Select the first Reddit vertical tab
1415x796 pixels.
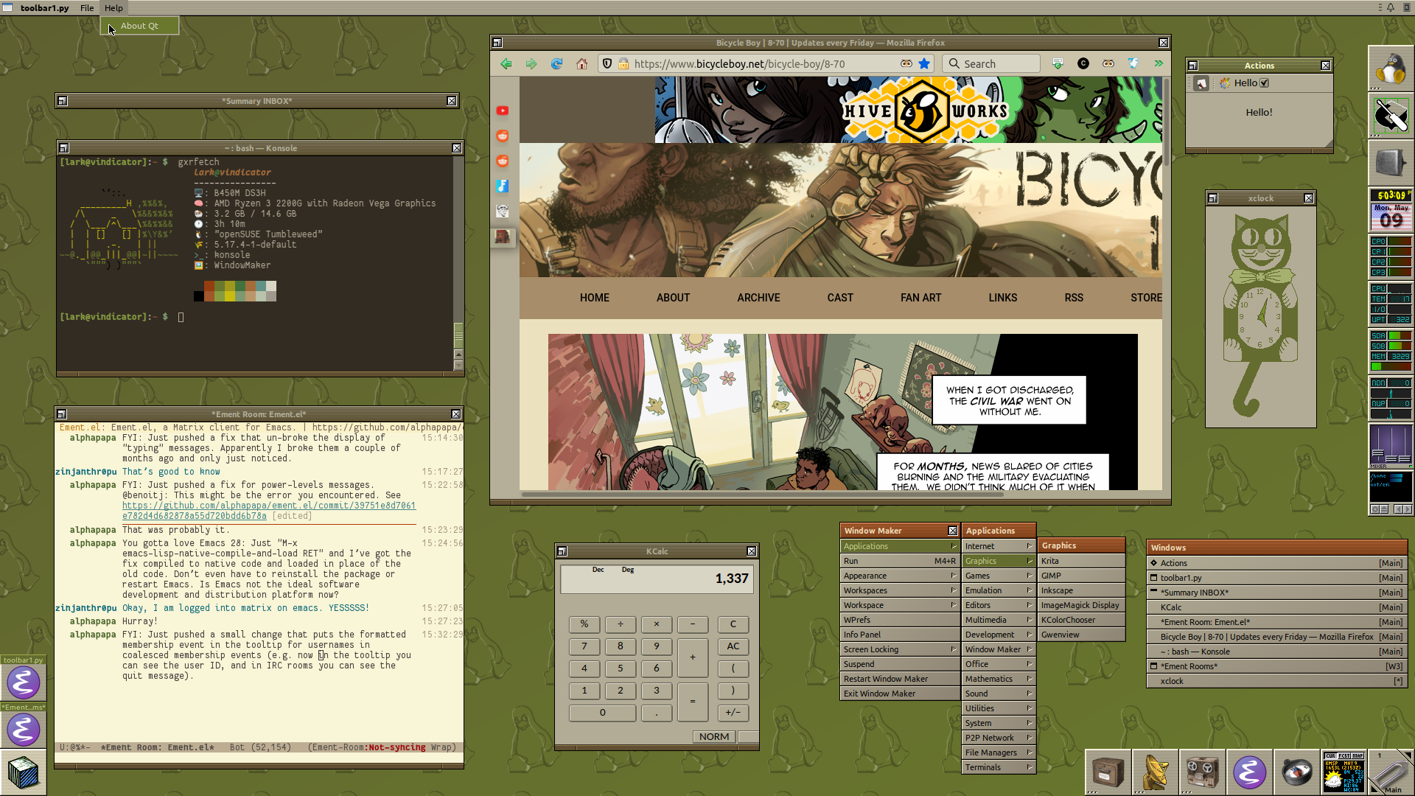(x=503, y=136)
